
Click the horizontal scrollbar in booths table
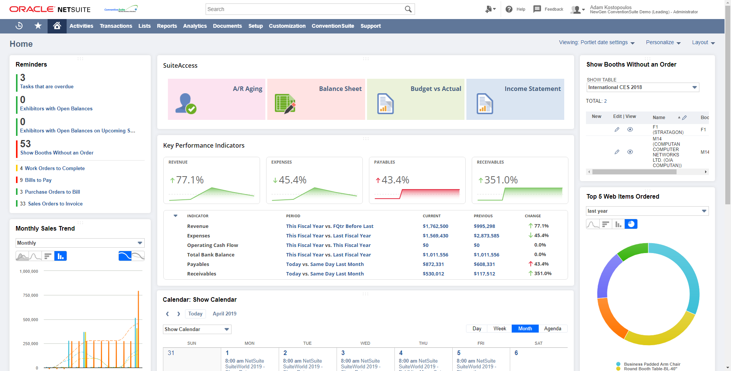(634, 172)
